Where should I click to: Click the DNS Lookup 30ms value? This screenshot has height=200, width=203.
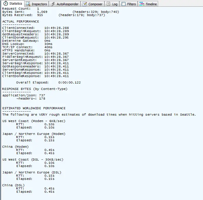(x=48, y=44)
